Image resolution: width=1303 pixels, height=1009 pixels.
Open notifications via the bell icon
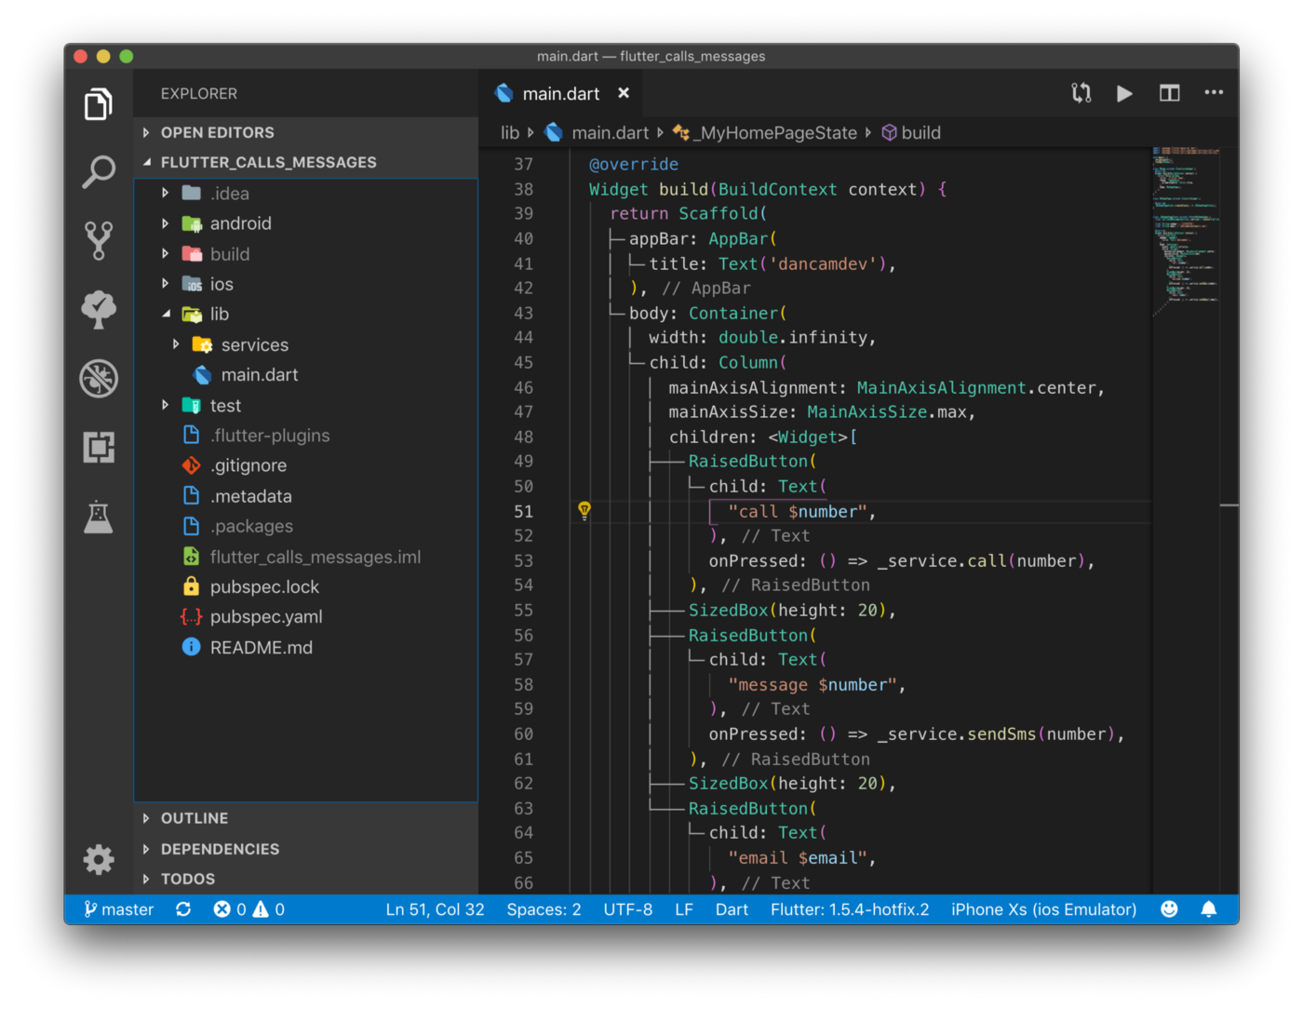click(x=1208, y=909)
